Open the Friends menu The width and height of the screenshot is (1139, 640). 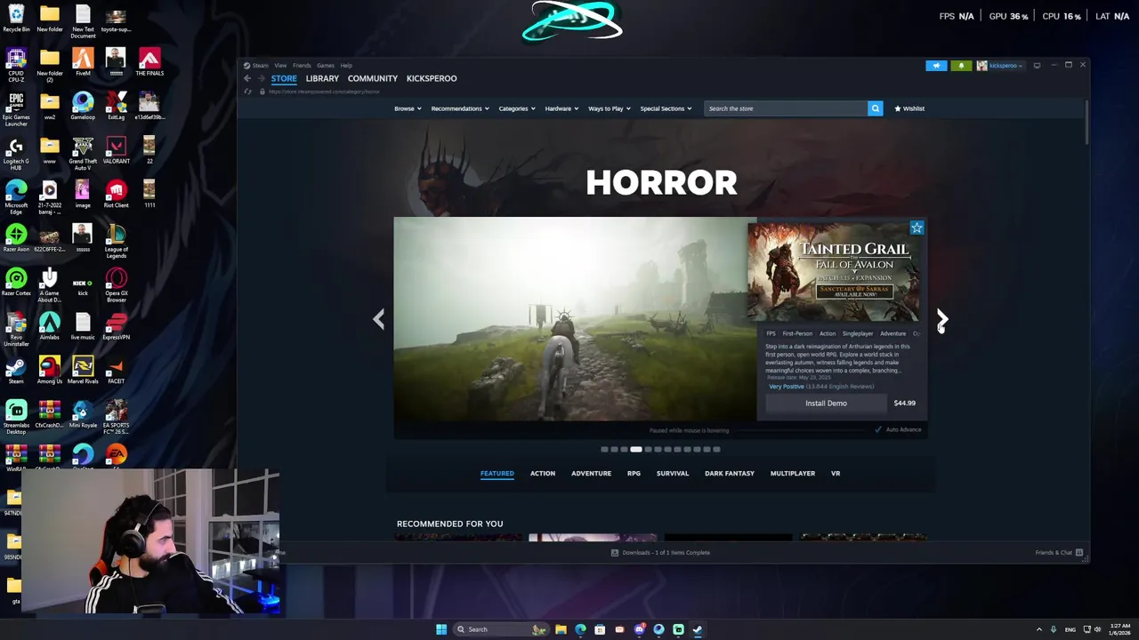(302, 65)
